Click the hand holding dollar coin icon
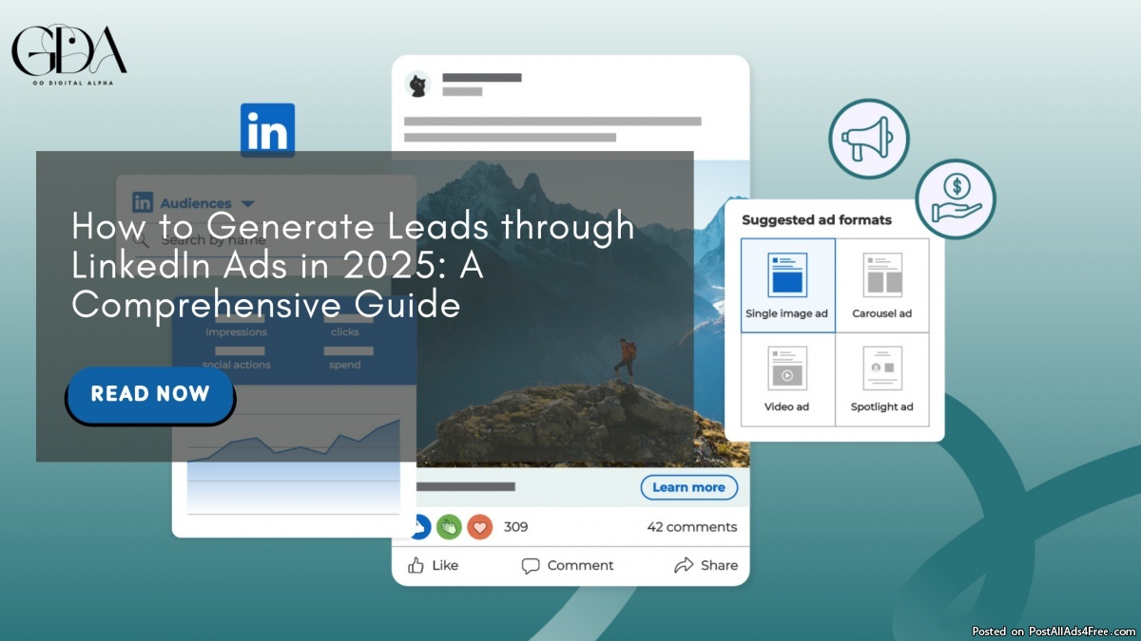The height and width of the screenshot is (641, 1141). [x=955, y=198]
